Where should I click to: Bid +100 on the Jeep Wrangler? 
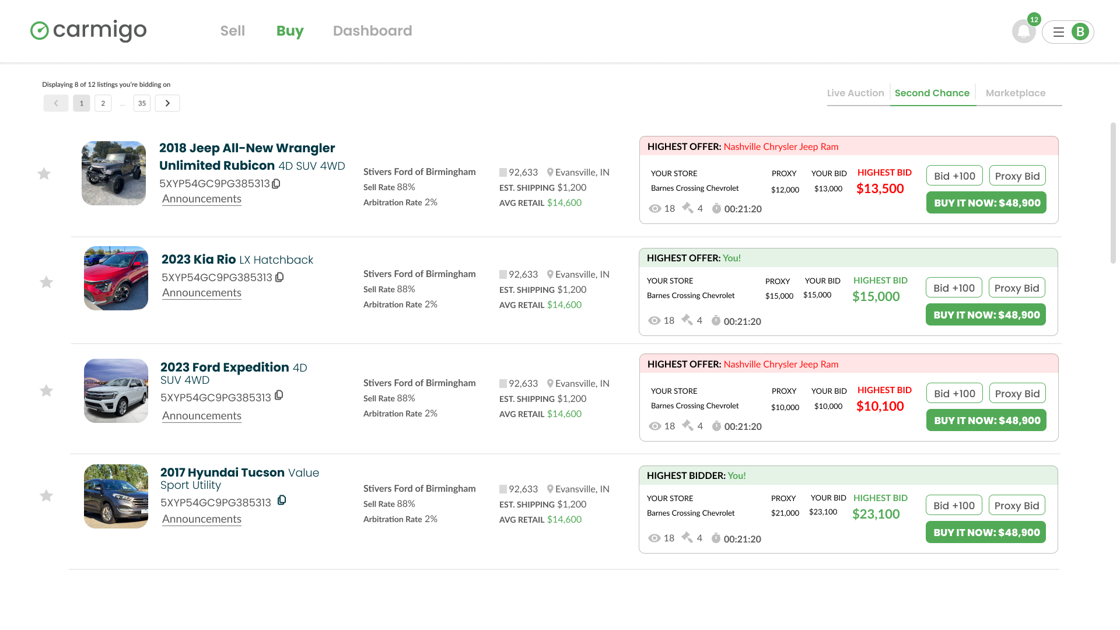954,176
